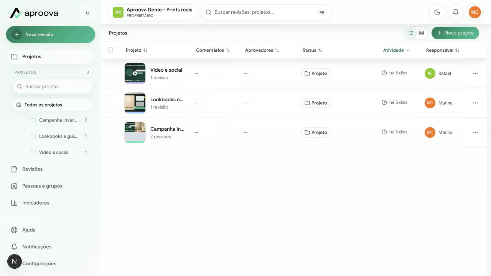This screenshot has width=491, height=276.
Task: Open MC user avatar menu
Action: coord(475,12)
